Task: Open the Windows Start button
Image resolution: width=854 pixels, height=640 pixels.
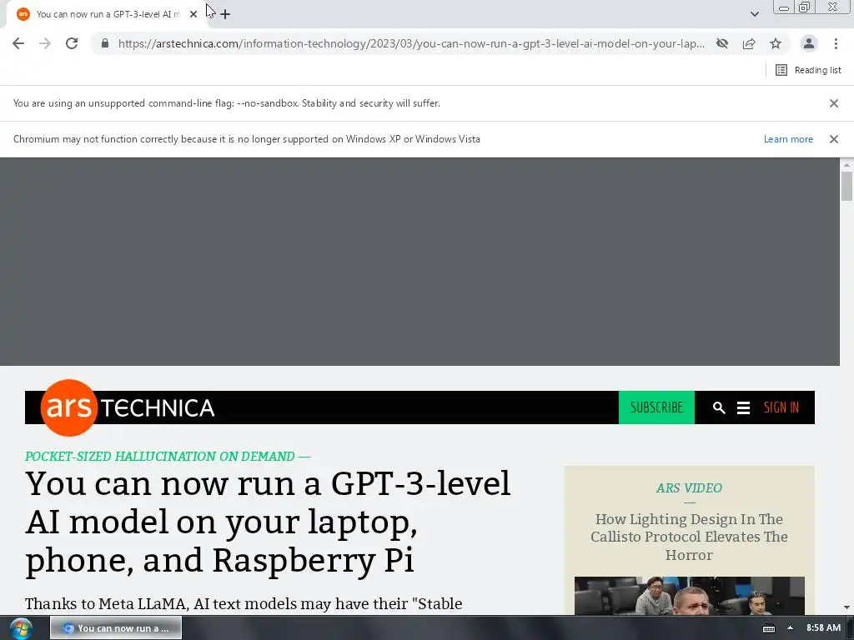Action: point(21,628)
